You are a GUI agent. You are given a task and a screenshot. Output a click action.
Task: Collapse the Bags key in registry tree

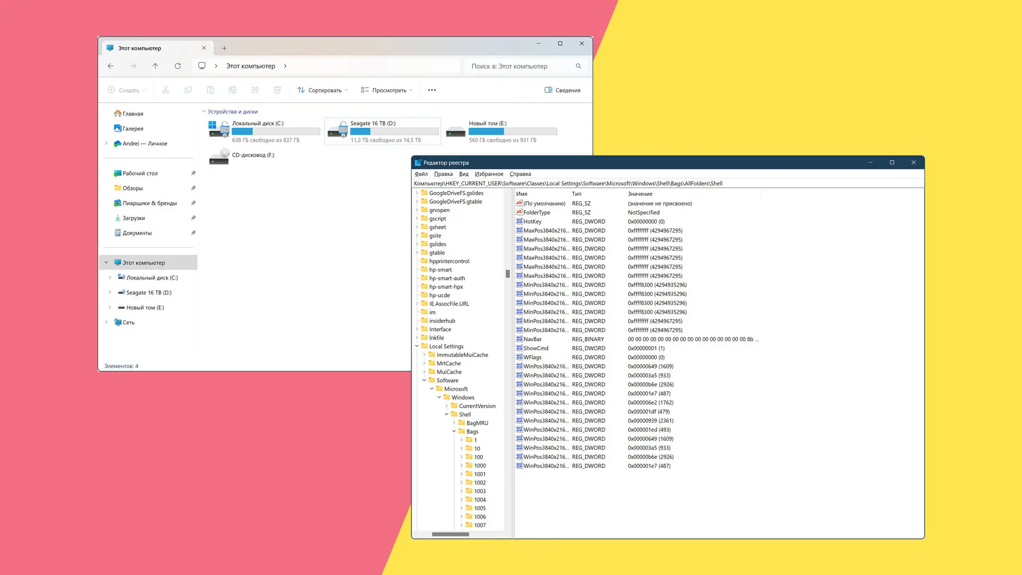(454, 431)
